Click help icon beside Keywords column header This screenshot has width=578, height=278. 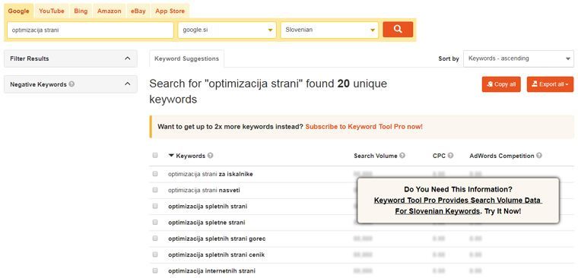210,156
